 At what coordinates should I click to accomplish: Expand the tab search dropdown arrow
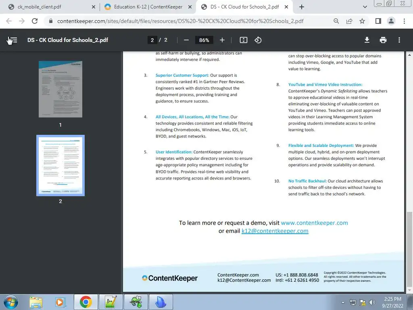365,7
